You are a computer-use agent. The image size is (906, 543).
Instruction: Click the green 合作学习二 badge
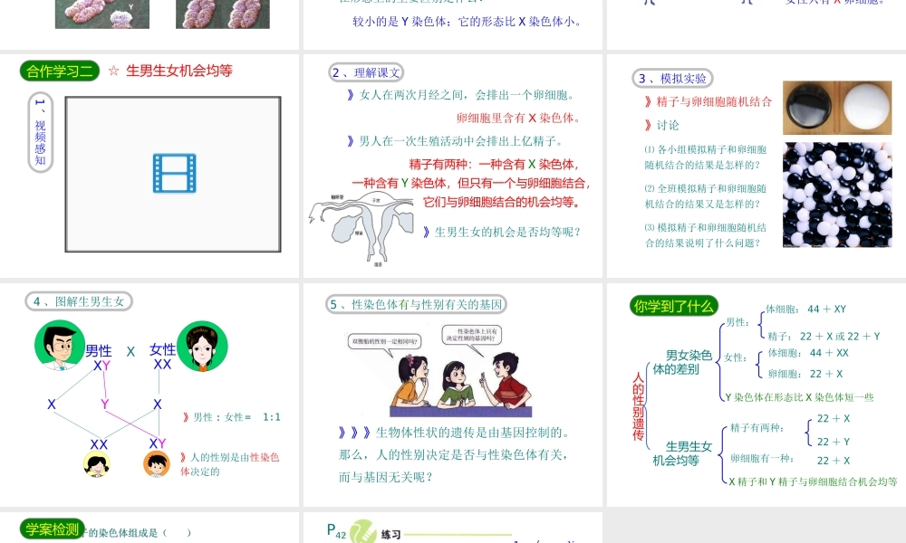coord(60,71)
